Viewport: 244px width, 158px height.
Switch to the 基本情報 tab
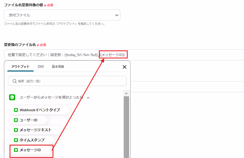[58, 67]
